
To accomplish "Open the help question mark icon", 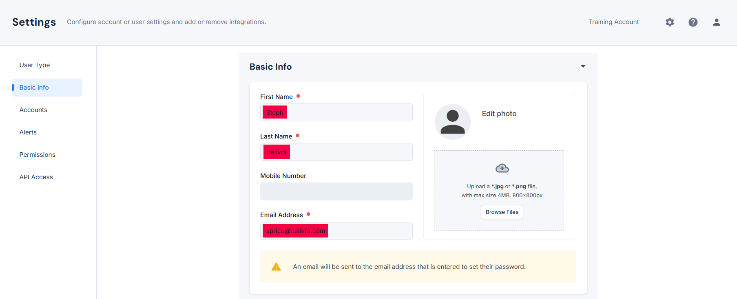I will pos(693,22).
